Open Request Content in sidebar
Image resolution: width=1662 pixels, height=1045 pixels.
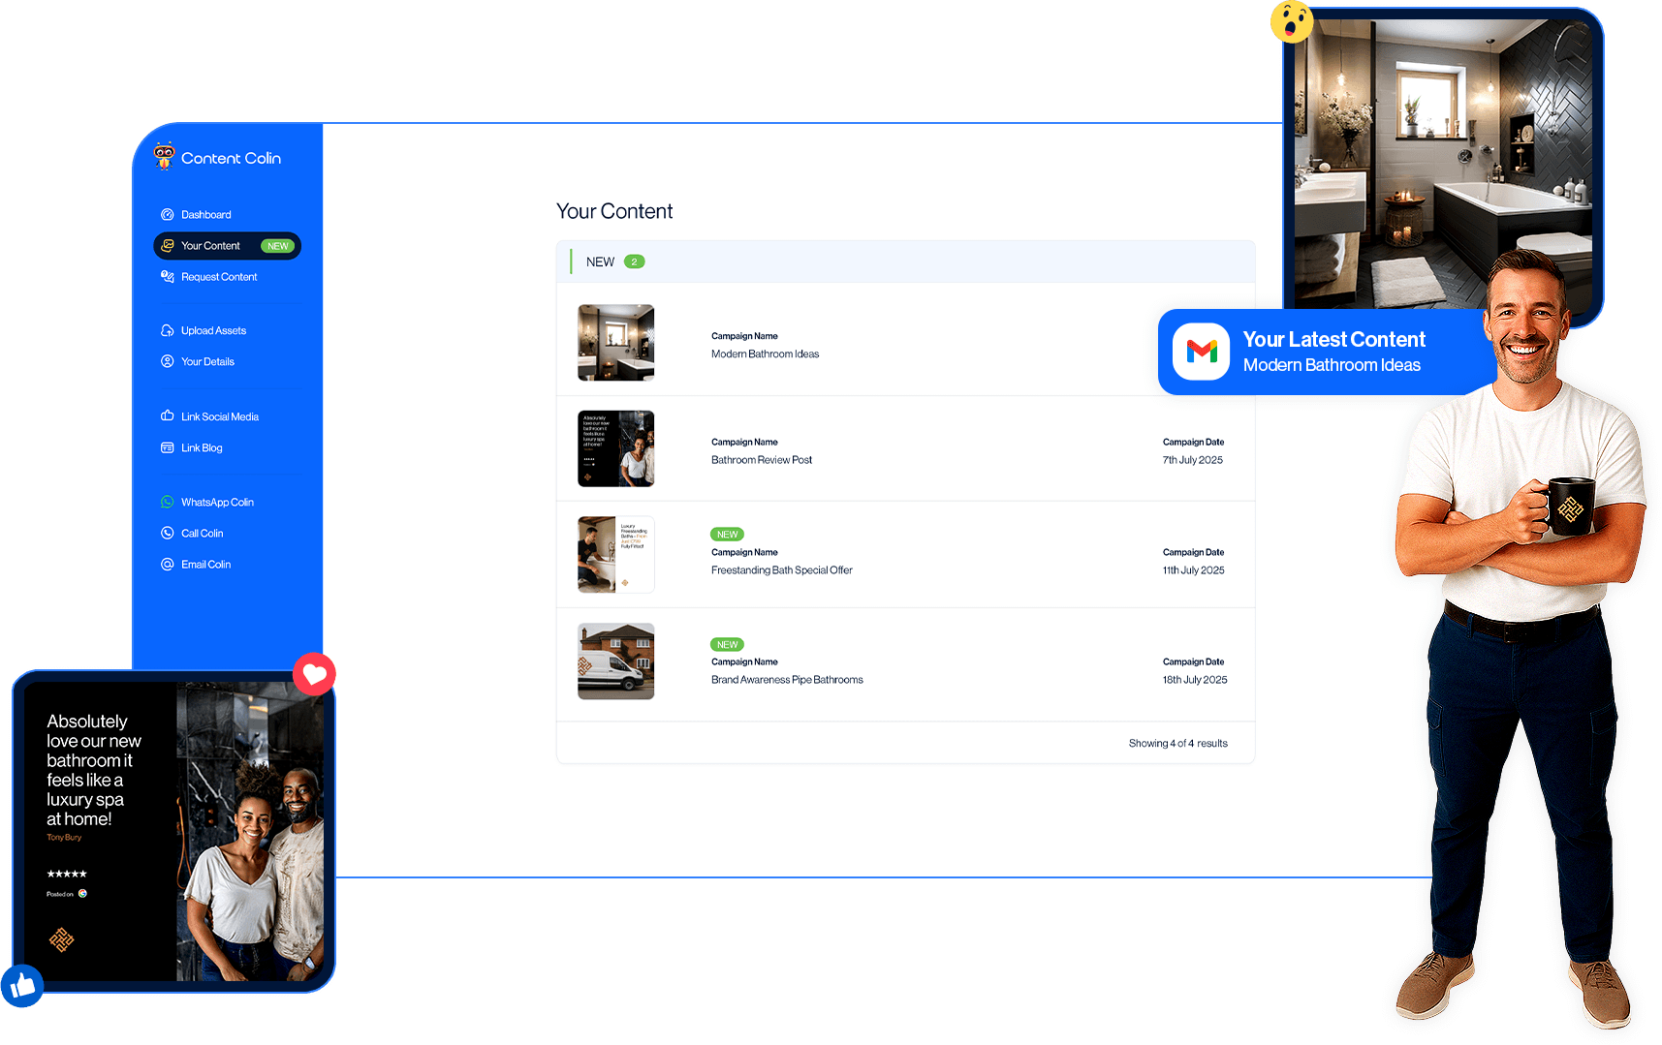coord(219,277)
